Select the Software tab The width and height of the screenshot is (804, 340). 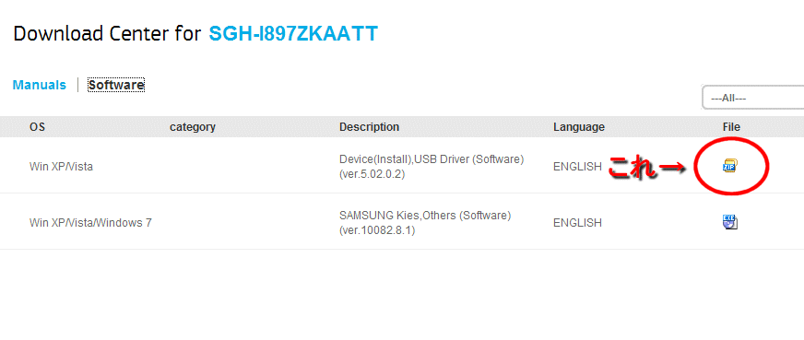(x=116, y=85)
